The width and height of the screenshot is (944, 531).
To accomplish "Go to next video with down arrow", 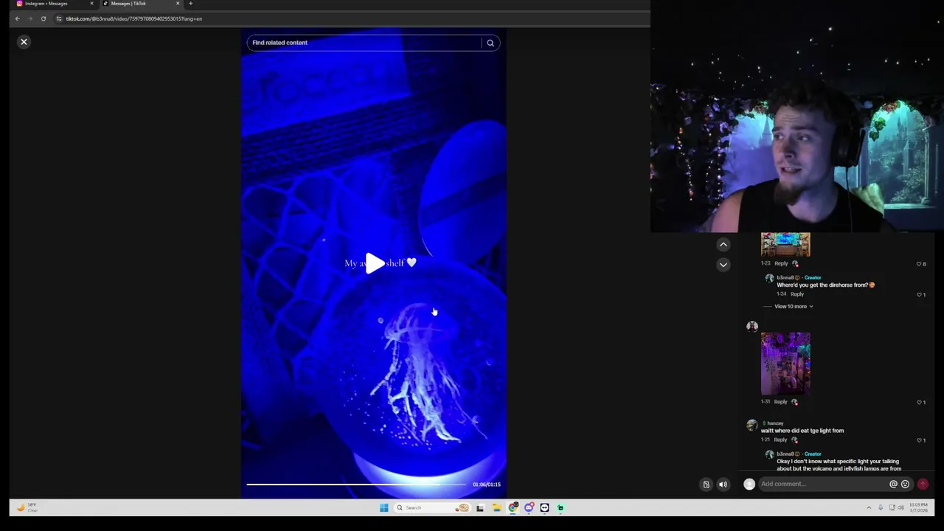I will tap(723, 264).
